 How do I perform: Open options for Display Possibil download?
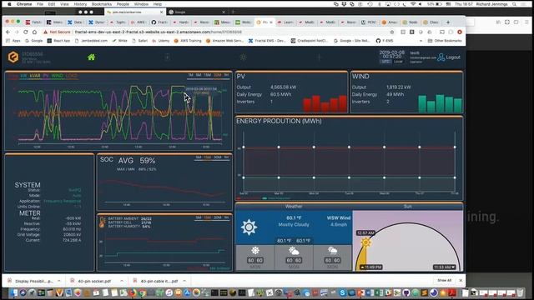click(x=58, y=281)
